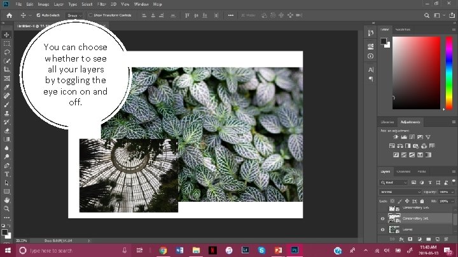Select the Path Selection tool
Image resolution: width=458 pixels, height=257 pixels.
(x=6, y=183)
